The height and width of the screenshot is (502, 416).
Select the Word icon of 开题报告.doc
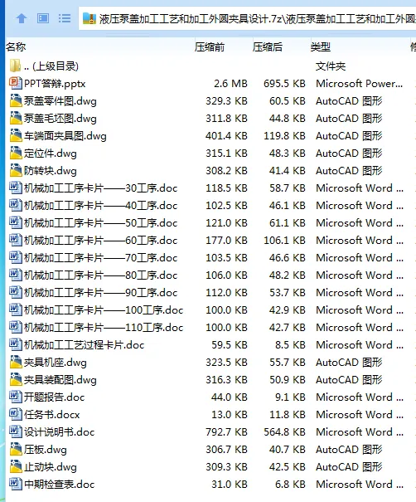(x=15, y=397)
